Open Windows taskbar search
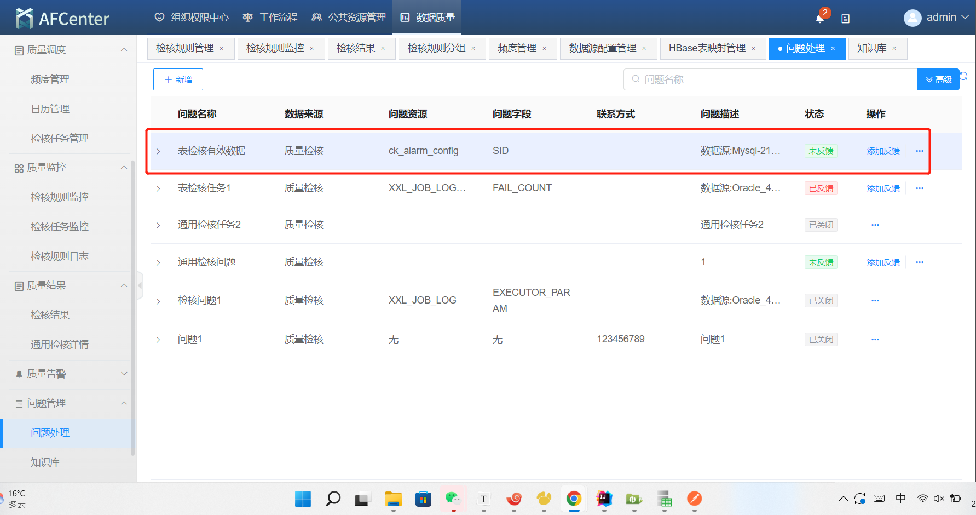976x515 pixels. coord(333,499)
